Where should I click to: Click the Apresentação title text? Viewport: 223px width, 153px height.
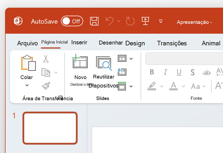point(194,22)
